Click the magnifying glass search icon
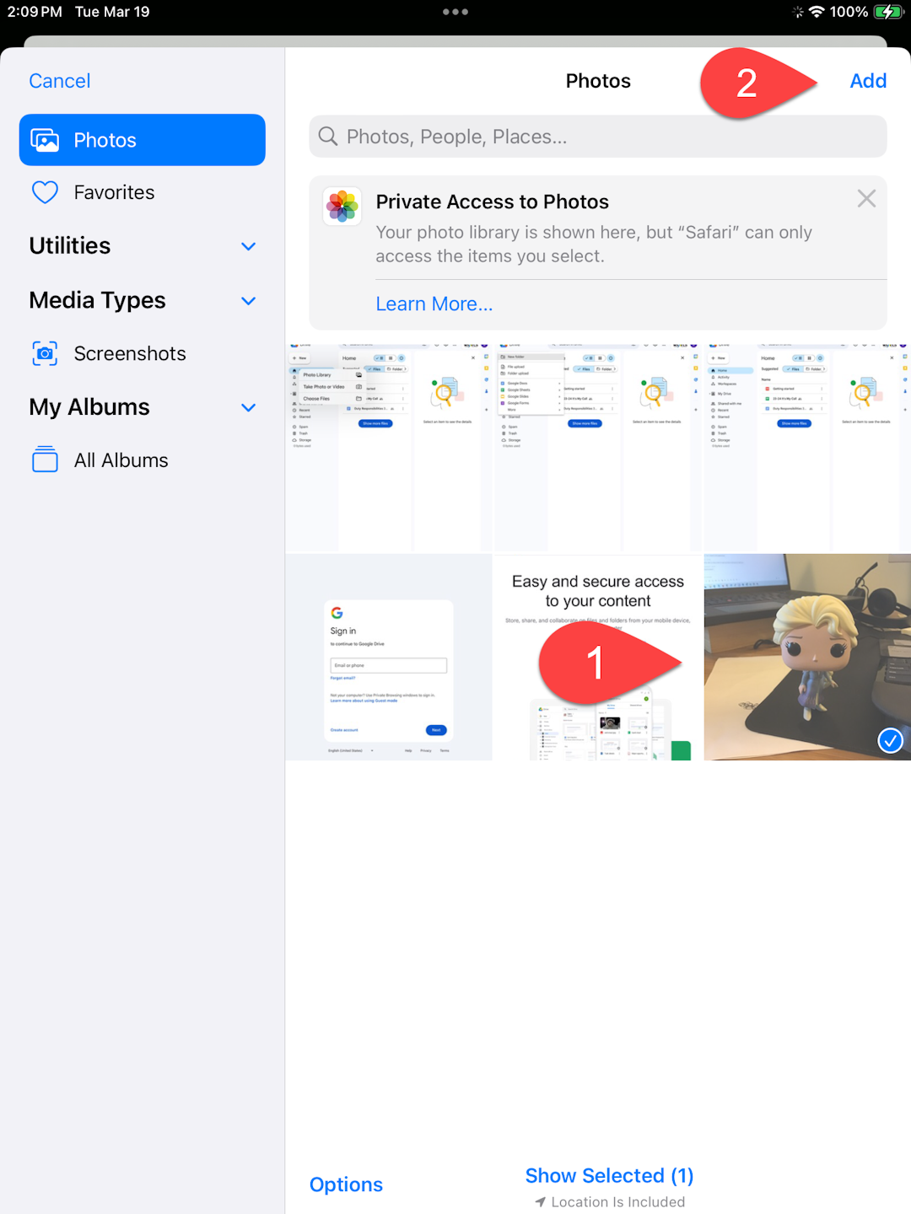This screenshot has height=1214, width=911. click(x=328, y=137)
